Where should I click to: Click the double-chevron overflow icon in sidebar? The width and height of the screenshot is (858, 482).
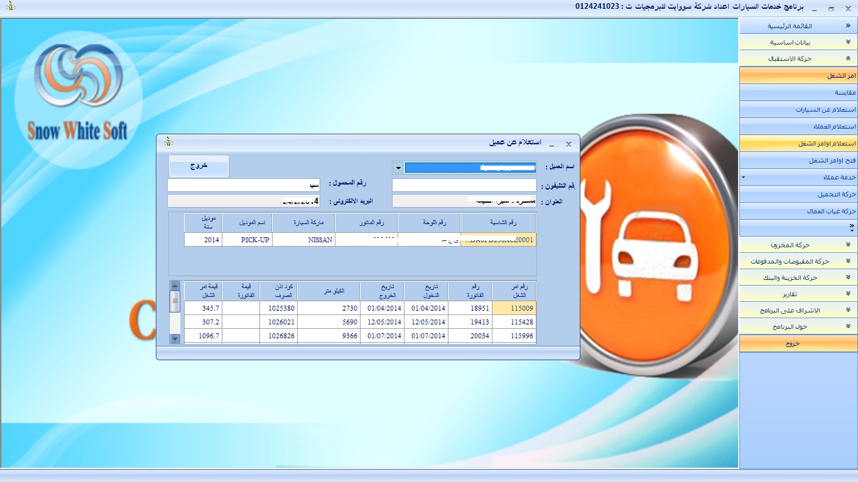[x=852, y=226]
